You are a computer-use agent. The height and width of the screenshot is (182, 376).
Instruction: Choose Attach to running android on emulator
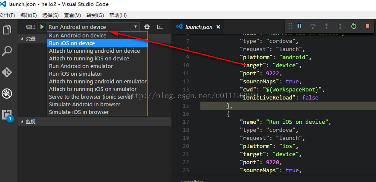[x=97, y=81]
